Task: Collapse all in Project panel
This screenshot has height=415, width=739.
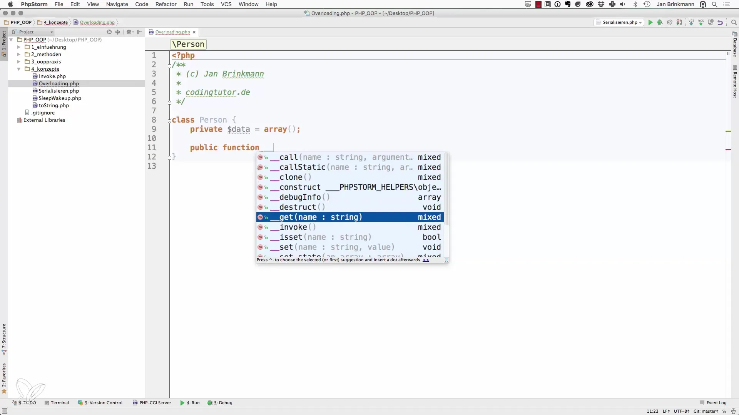Action: [118, 32]
